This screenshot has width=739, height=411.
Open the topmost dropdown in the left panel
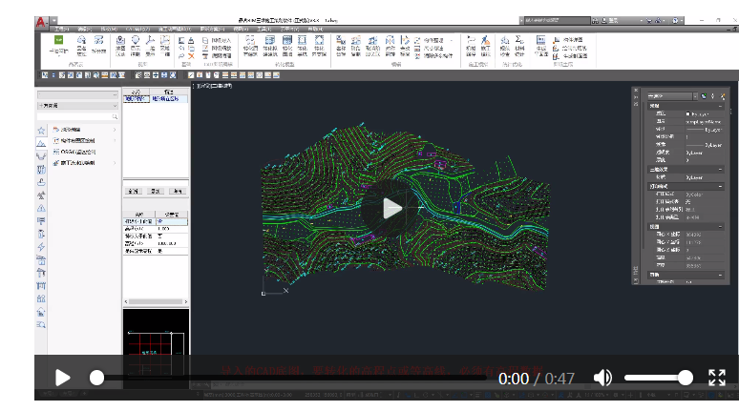point(77,94)
